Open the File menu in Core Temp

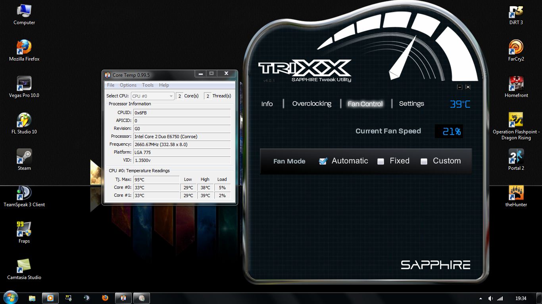tap(111, 85)
